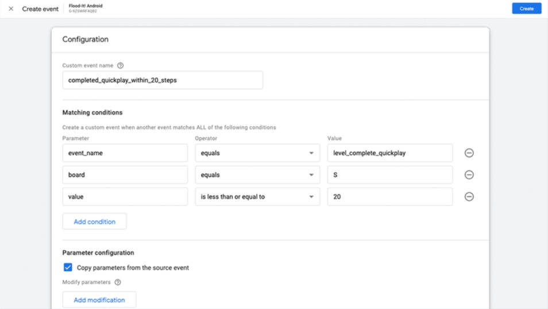Select the event_name parameter field
Image resolution: width=548 pixels, height=309 pixels.
pos(125,153)
